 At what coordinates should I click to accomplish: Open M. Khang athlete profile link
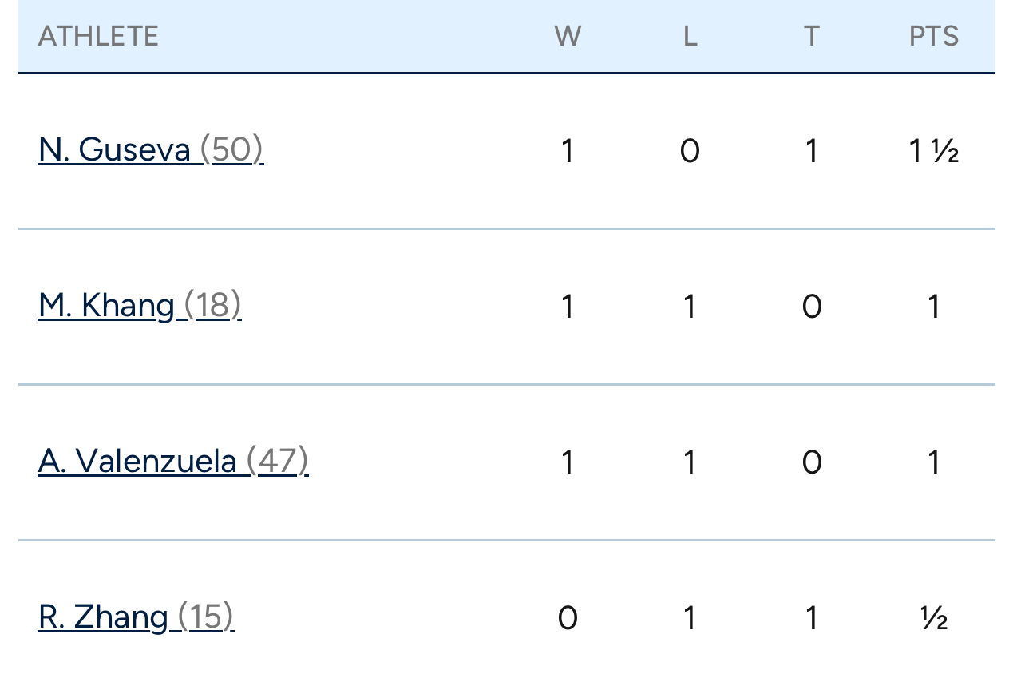click(140, 306)
